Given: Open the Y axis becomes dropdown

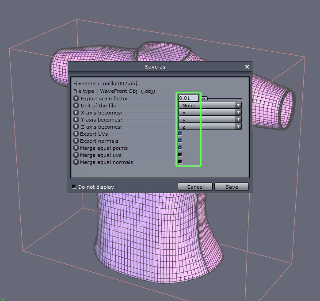Looking at the screenshot, I should [x=238, y=120].
